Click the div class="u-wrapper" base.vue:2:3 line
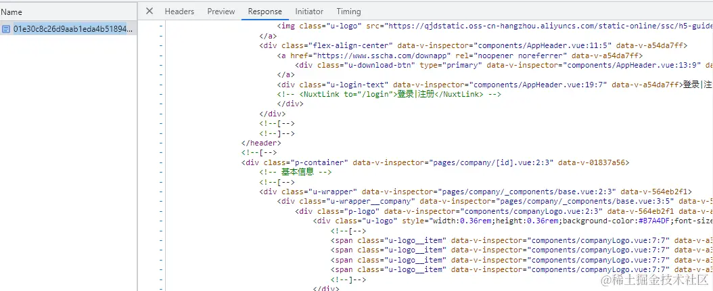 pyautogui.click(x=476, y=192)
